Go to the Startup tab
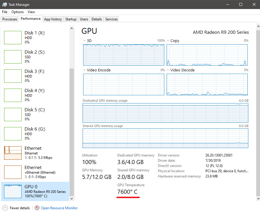 (x=71, y=19)
